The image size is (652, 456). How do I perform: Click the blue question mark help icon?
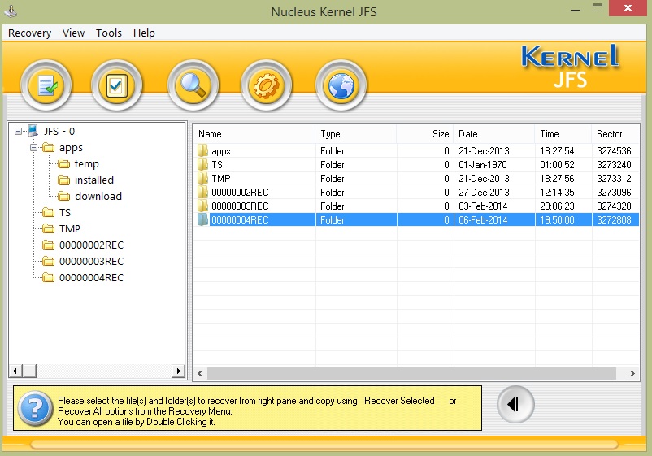coord(35,408)
